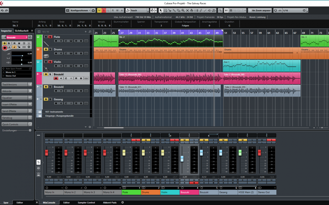Unsolo the Flute track
Screen dimensions: 329x205
(50, 37)
